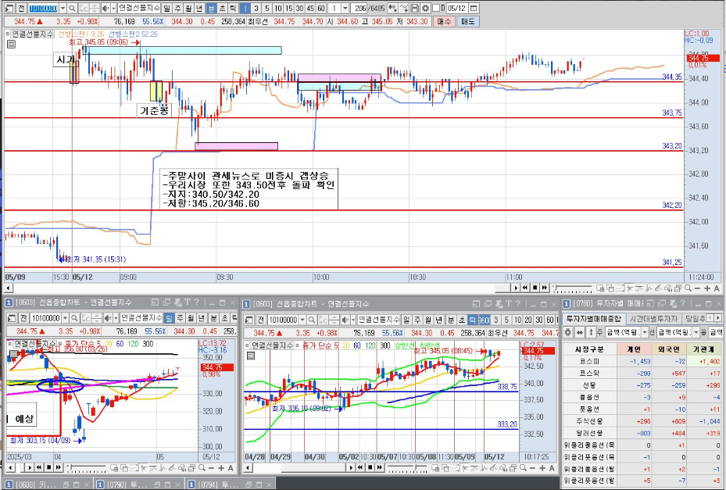Click the blue 매도 sell button

coord(467,21)
